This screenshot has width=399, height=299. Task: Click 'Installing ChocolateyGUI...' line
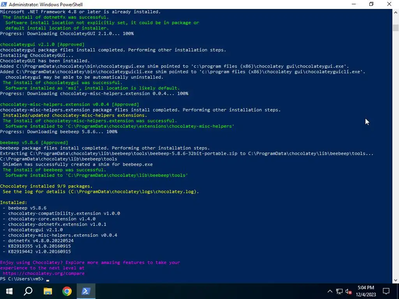click(x=37, y=55)
